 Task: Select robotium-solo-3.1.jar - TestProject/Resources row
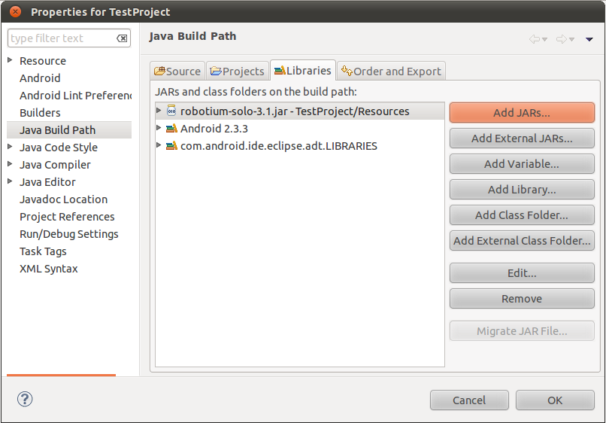point(300,111)
